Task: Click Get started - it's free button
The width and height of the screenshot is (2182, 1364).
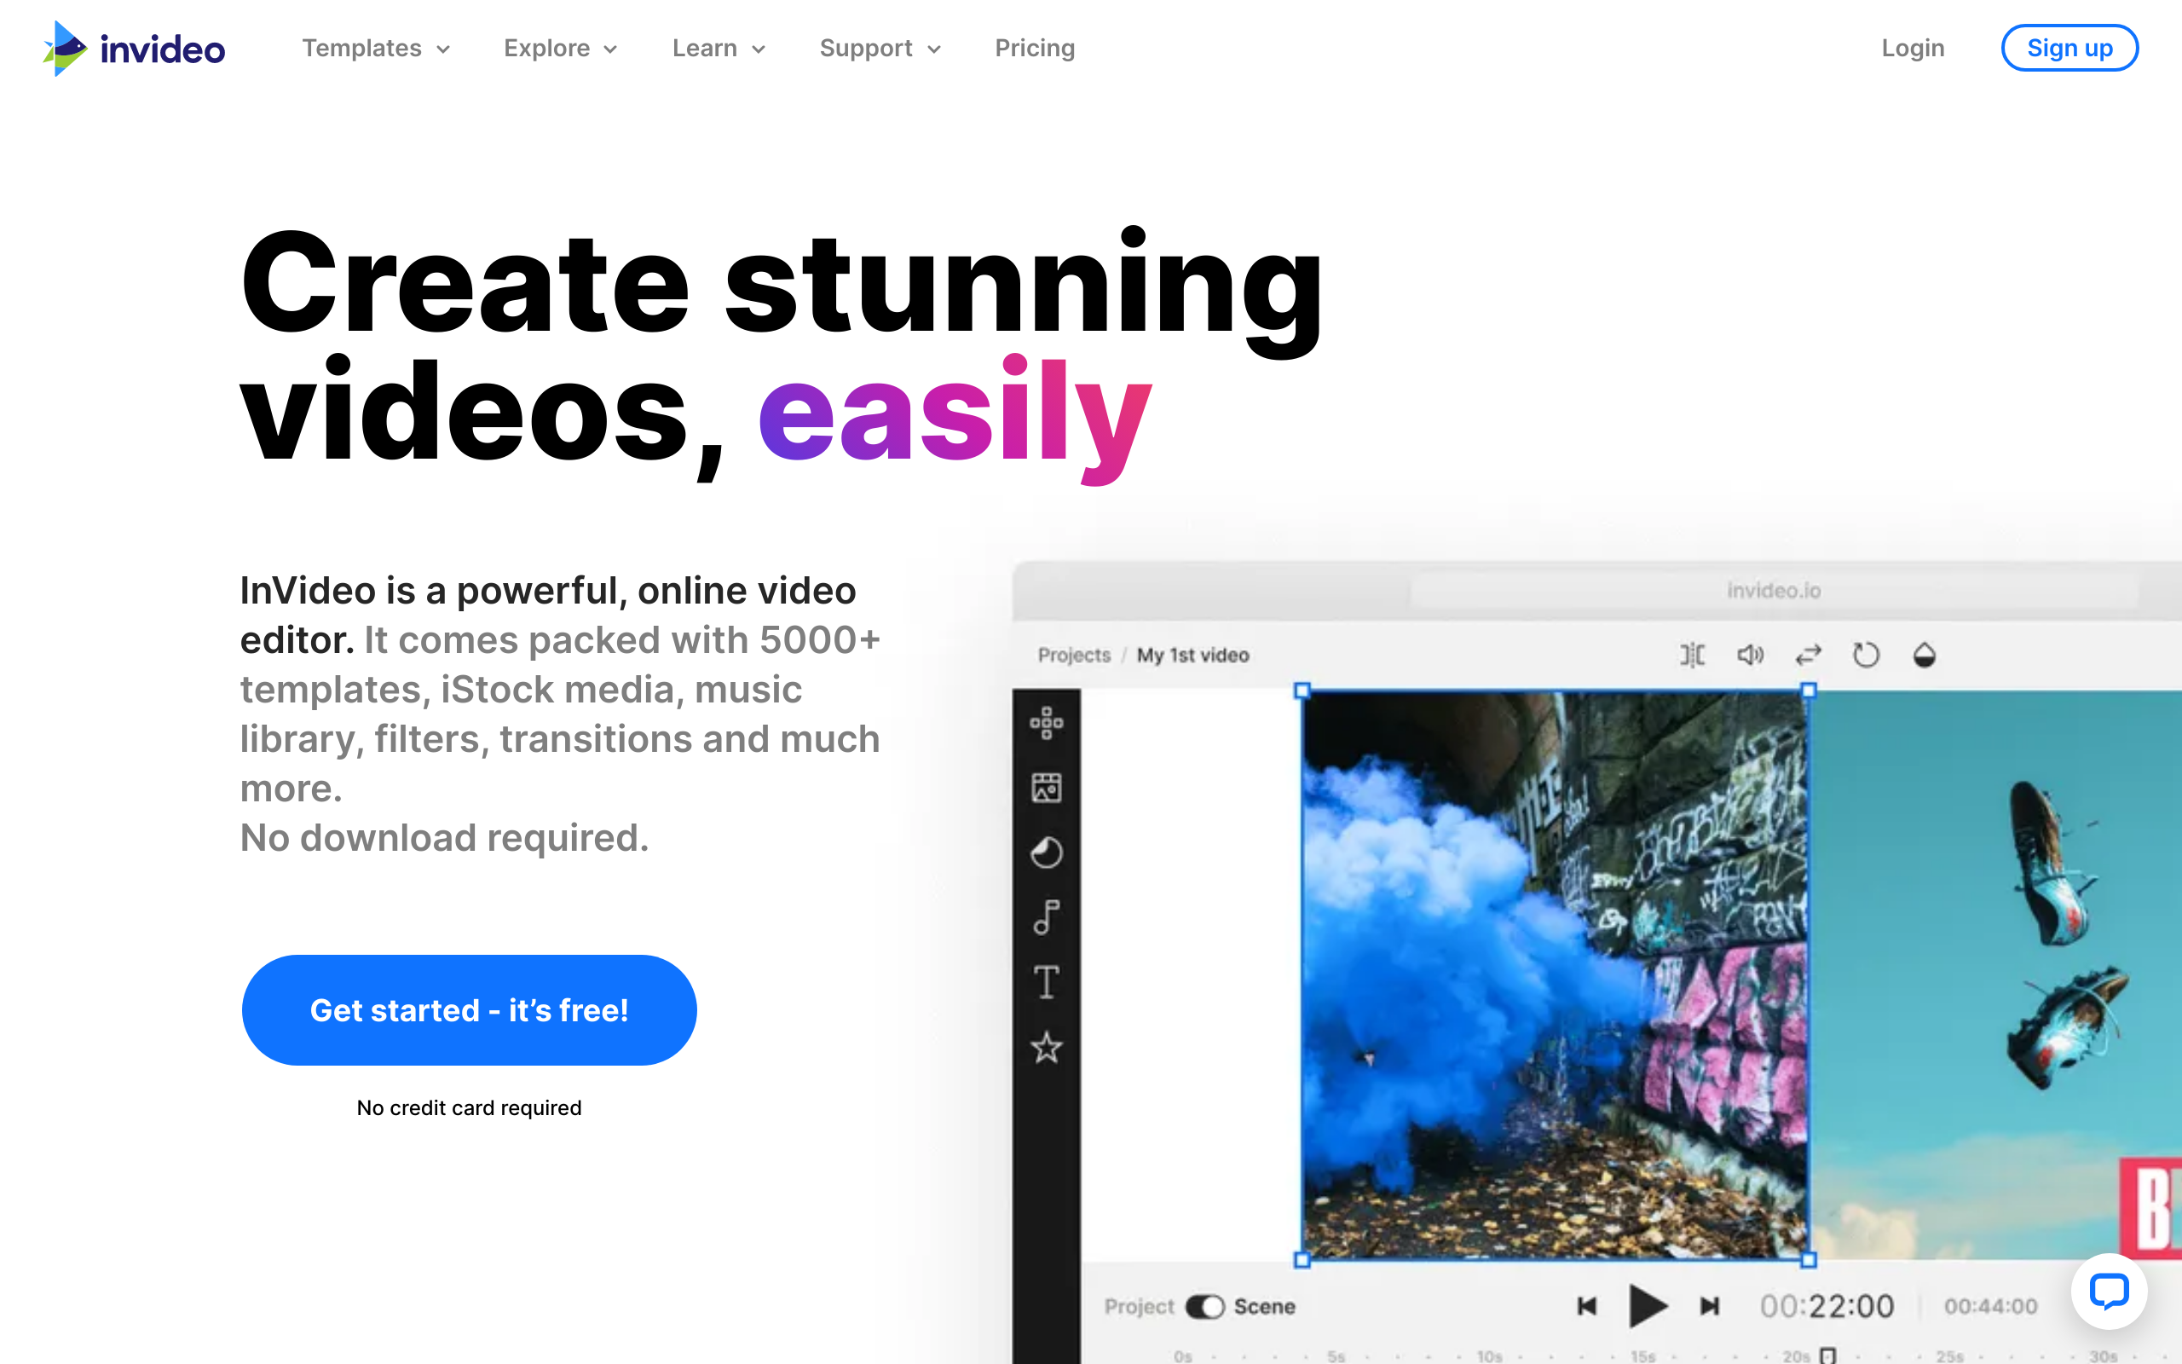Action: pyautogui.click(x=469, y=1010)
